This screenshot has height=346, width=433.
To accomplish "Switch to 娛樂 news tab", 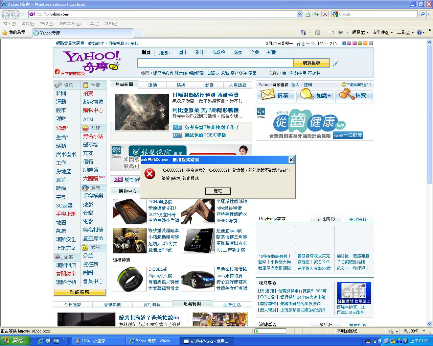I will [181, 85].
